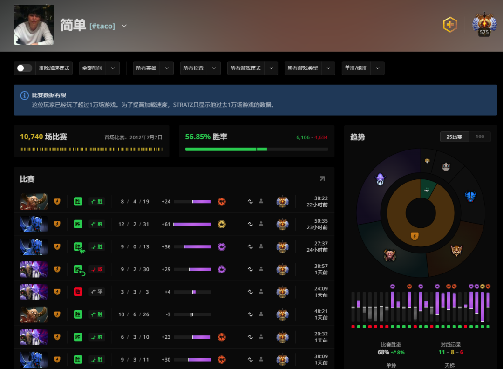Click the 6,106 - 4,634 win-loss record
The height and width of the screenshot is (369, 503).
312,137
